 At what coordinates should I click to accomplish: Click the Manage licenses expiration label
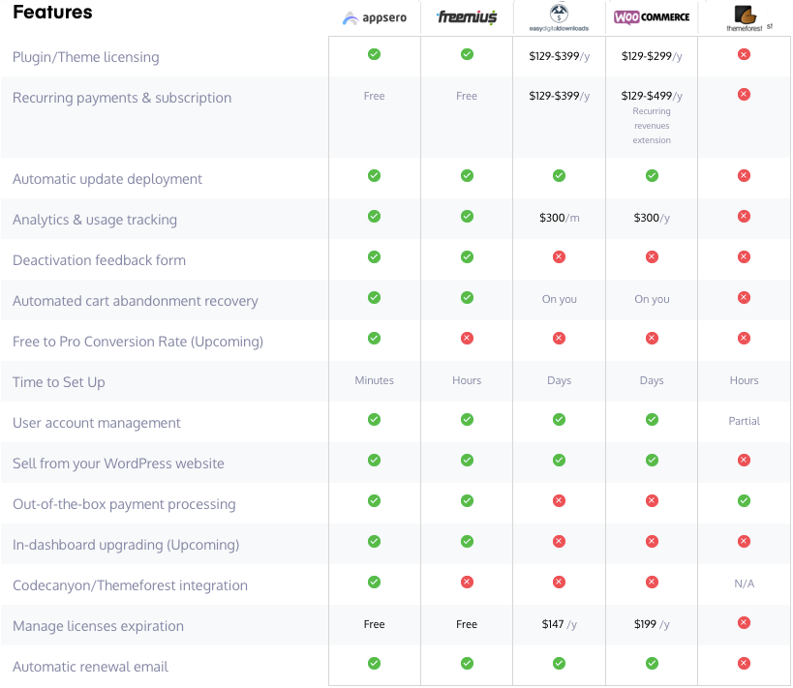pyautogui.click(x=98, y=626)
